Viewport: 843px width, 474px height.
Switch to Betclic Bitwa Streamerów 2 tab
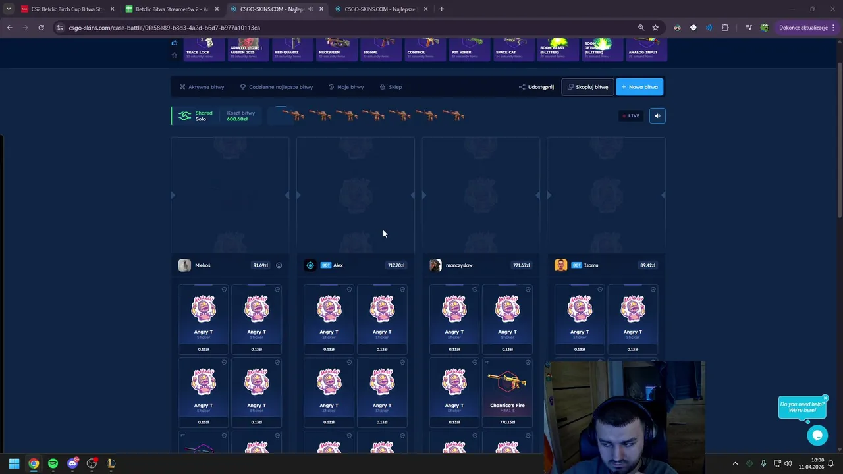tap(172, 9)
